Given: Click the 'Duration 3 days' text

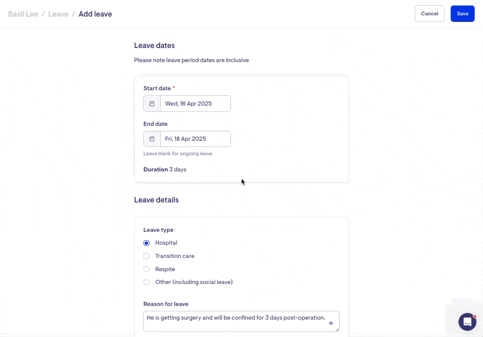Looking at the screenshot, I should (165, 170).
